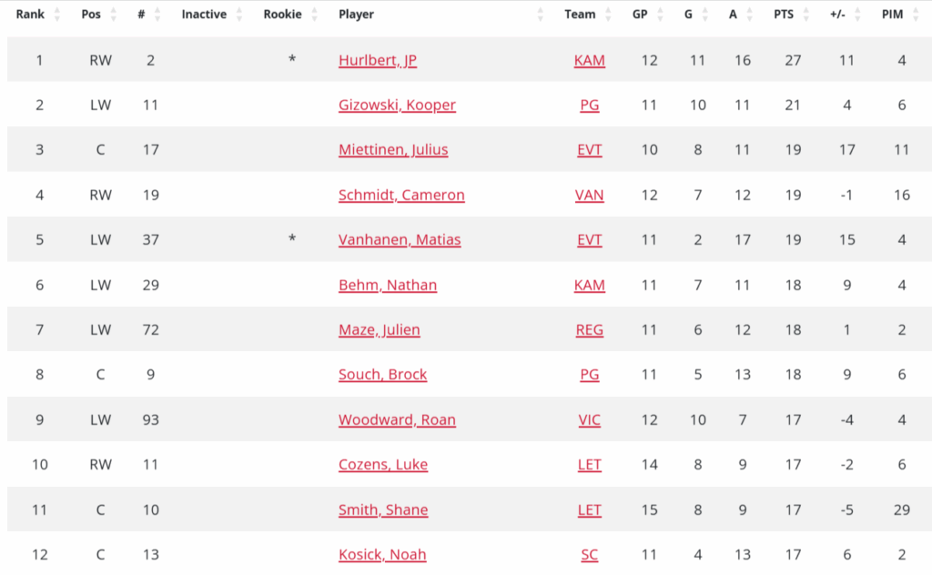Click sort arrows beside GP header
This screenshot has width=932, height=575.
(660, 15)
